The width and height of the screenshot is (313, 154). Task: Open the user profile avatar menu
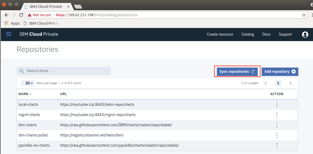pos(305,35)
